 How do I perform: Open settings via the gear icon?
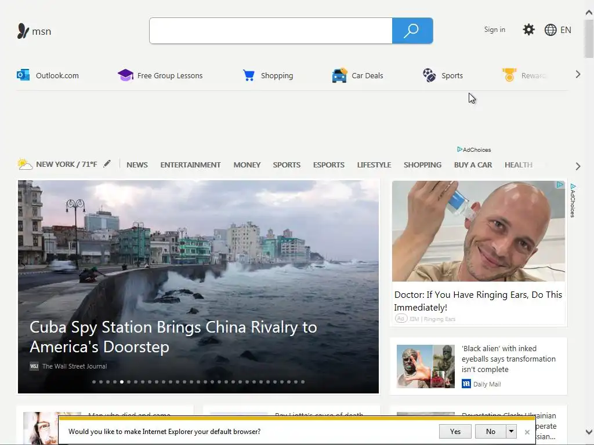pyautogui.click(x=528, y=30)
